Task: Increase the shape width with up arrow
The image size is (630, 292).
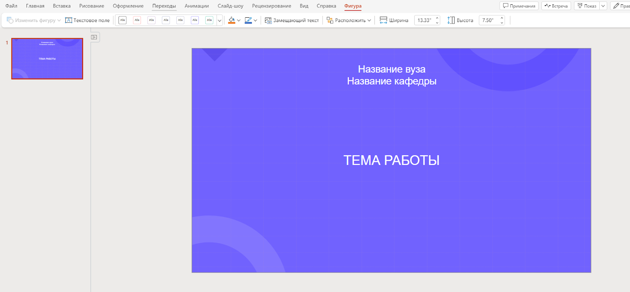Action: 437,18
